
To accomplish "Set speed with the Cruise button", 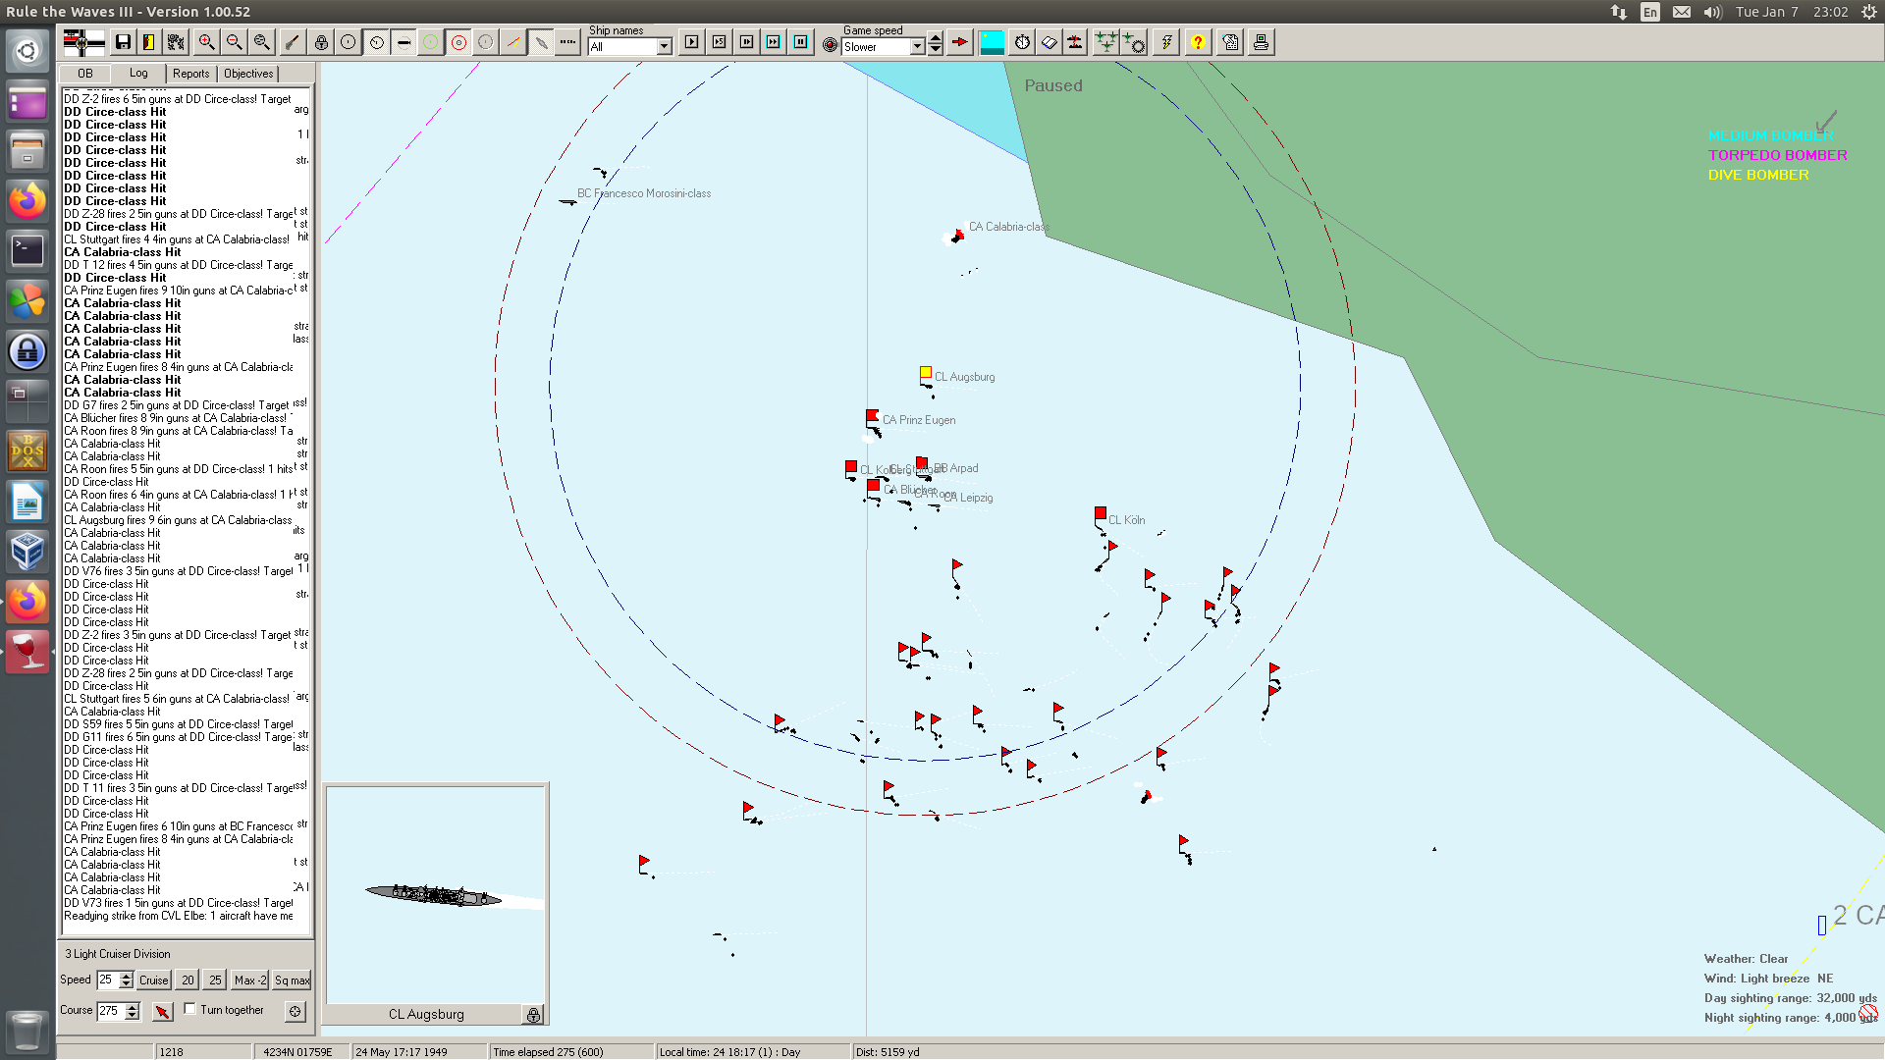I will pos(154,980).
